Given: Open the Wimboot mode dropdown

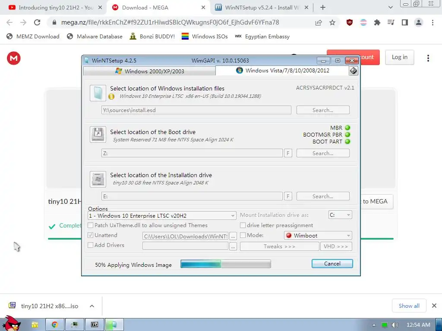Looking at the screenshot, I should (x=318, y=235).
